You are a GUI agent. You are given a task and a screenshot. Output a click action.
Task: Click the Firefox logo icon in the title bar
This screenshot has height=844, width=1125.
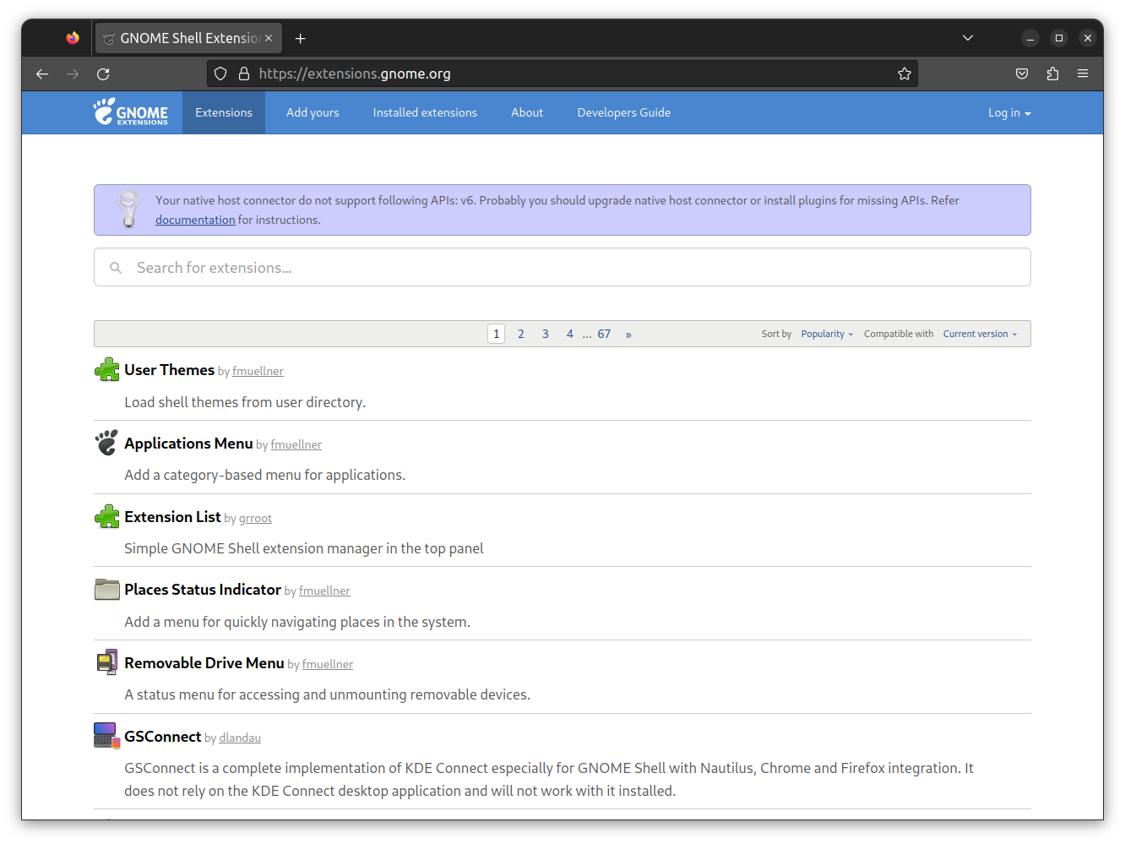(x=73, y=38)
